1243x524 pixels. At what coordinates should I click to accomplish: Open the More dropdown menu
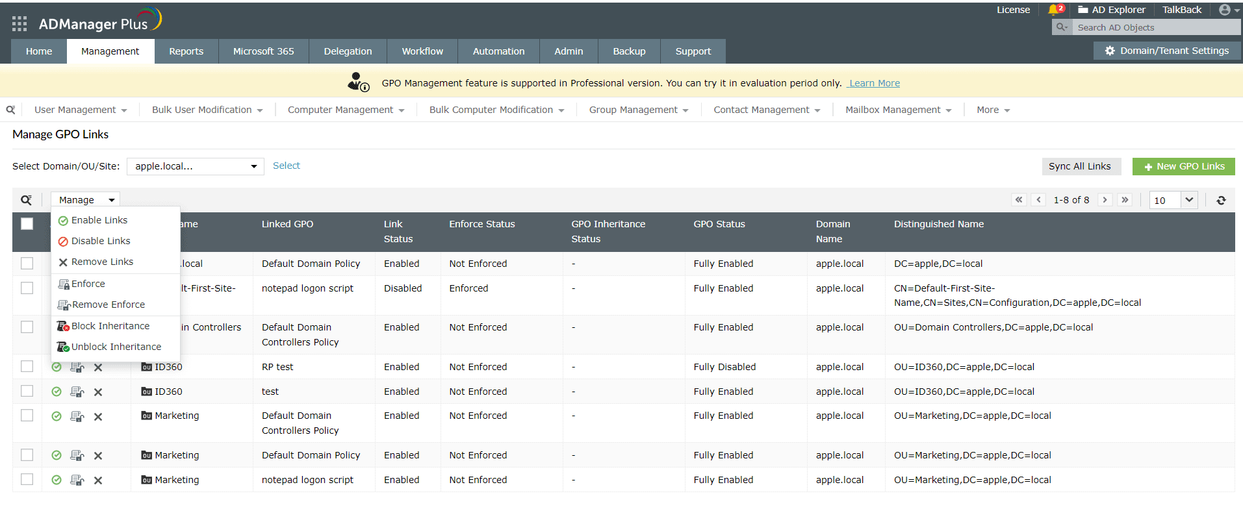993,110
